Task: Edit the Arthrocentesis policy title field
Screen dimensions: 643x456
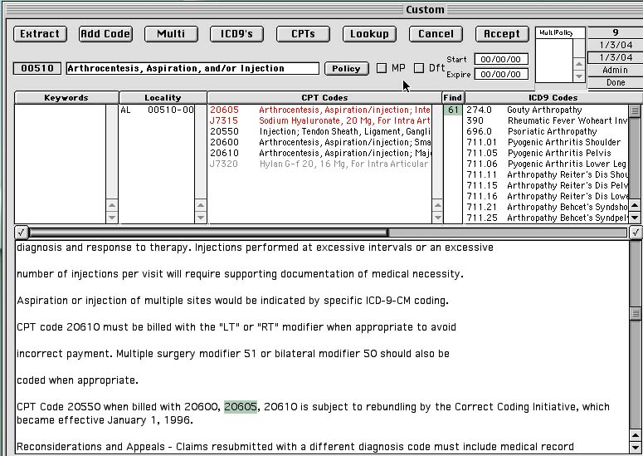Action: 192,68
